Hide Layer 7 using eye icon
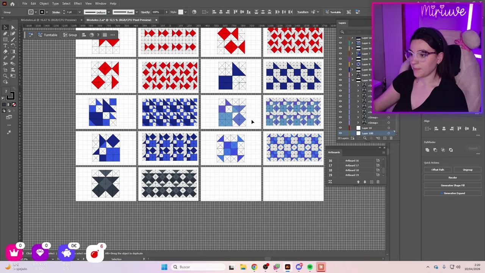Image resolution: width=485 pixels, height=273 pixels. click(340, 53)
